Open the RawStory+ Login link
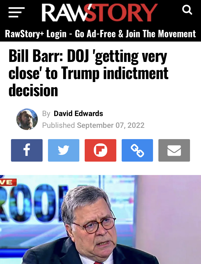 (x=36, y=34)
